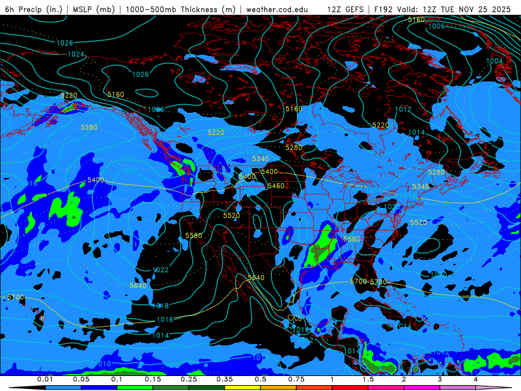Select the red 1–1.5 legend swatch
This screenshot has height=391, width=521.
(350, 388)
